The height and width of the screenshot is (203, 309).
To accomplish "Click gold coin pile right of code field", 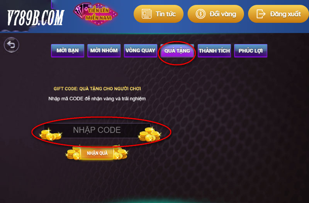I will point(149,134).
